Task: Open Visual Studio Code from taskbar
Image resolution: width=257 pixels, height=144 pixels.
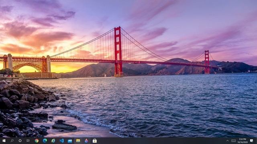Action: (x=61, y=140)
